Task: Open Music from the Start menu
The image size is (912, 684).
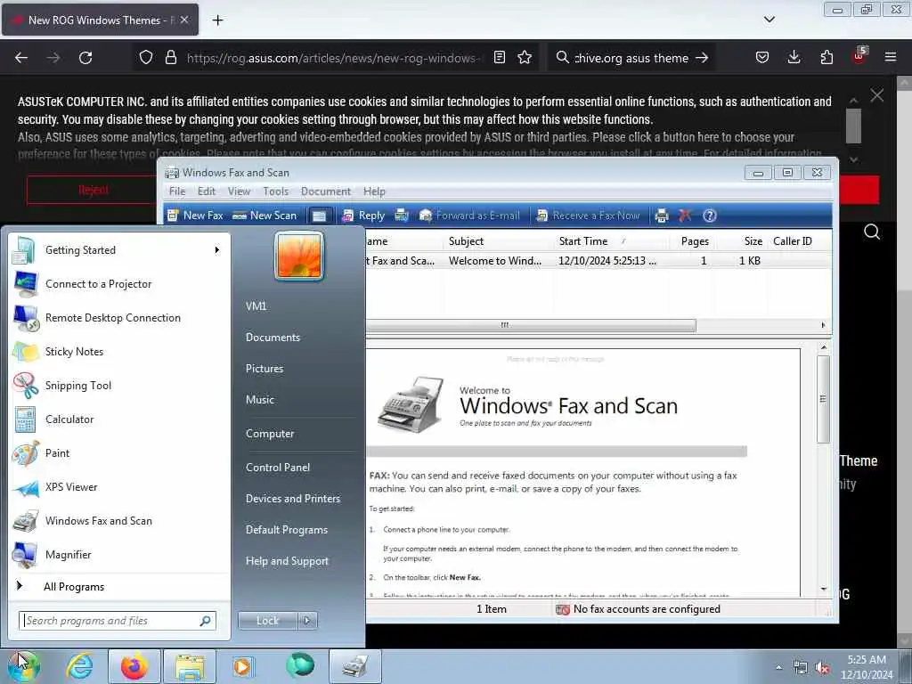Action: coord(260,400)
